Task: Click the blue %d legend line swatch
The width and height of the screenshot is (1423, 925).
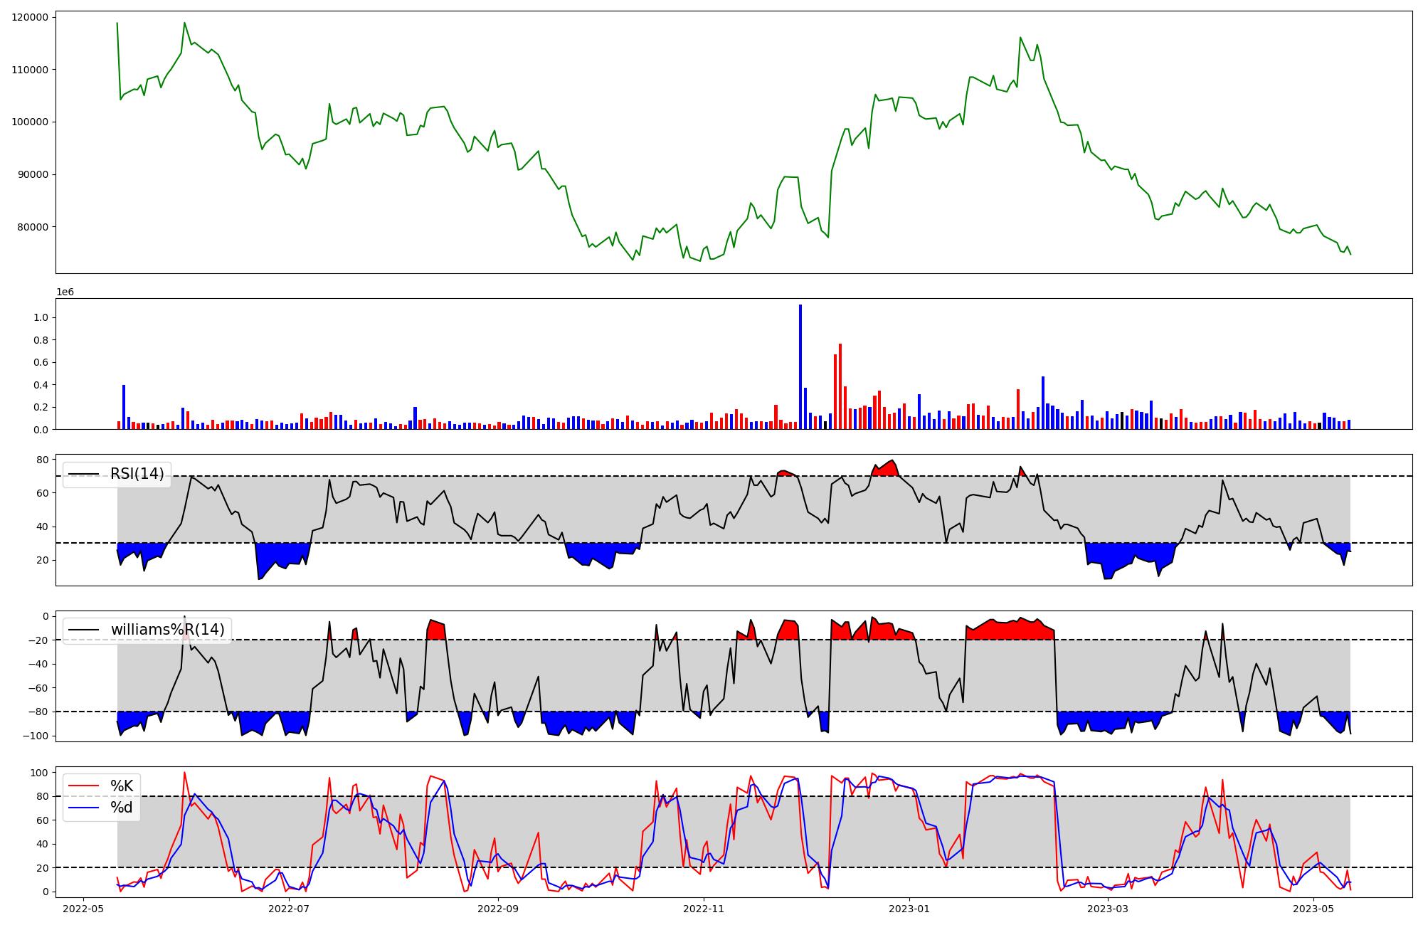Action: coord(83,808)
